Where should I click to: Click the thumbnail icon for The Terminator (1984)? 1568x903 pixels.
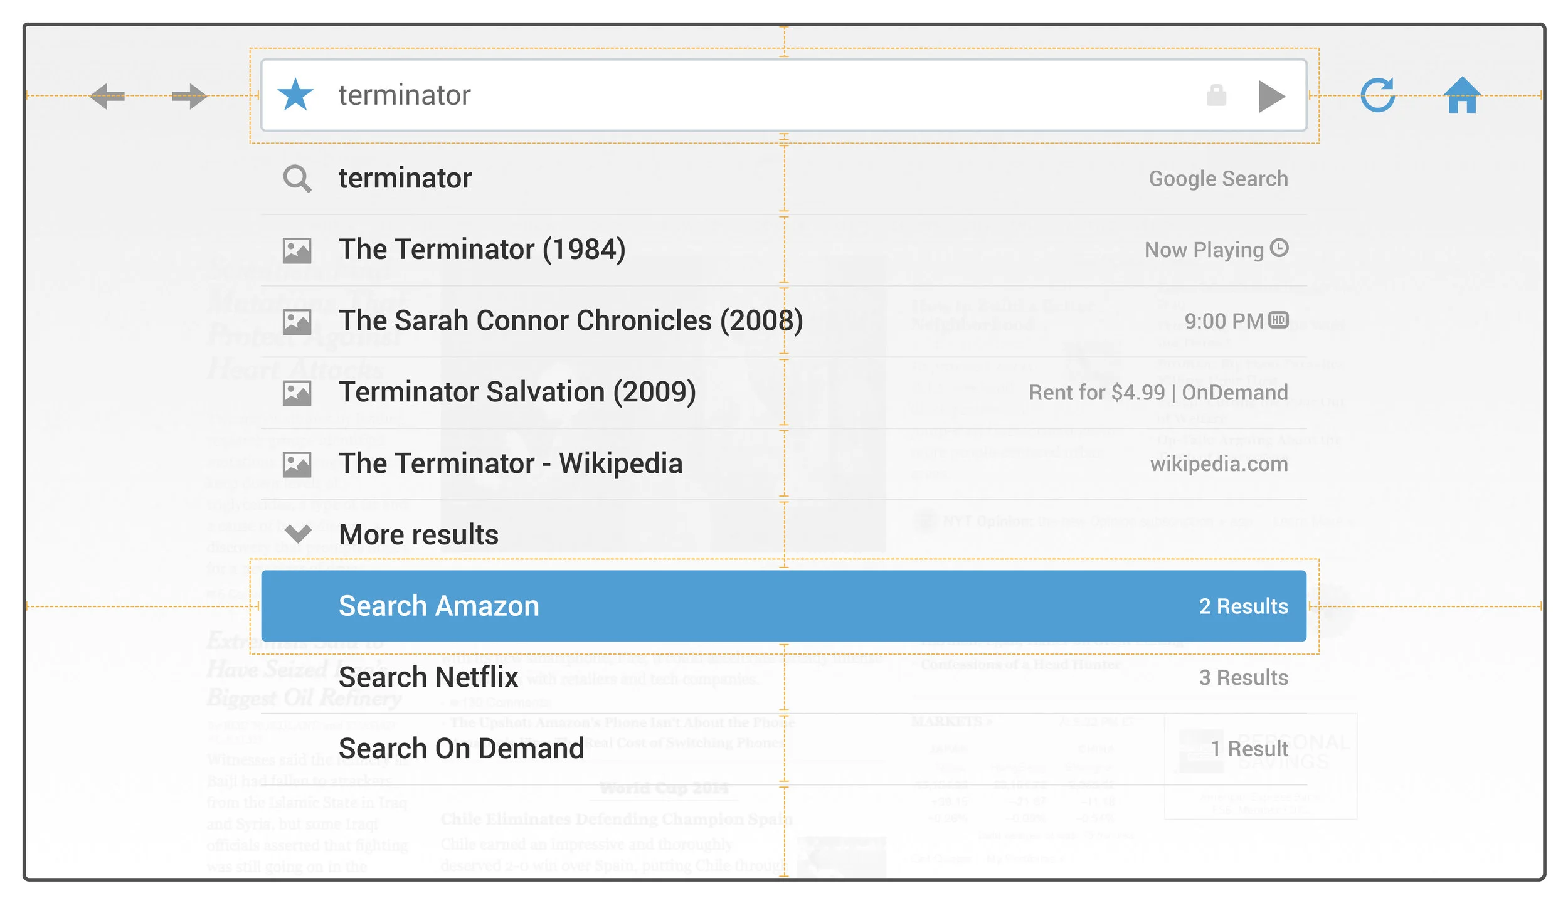pyautogui.click(x=297, y=250)
